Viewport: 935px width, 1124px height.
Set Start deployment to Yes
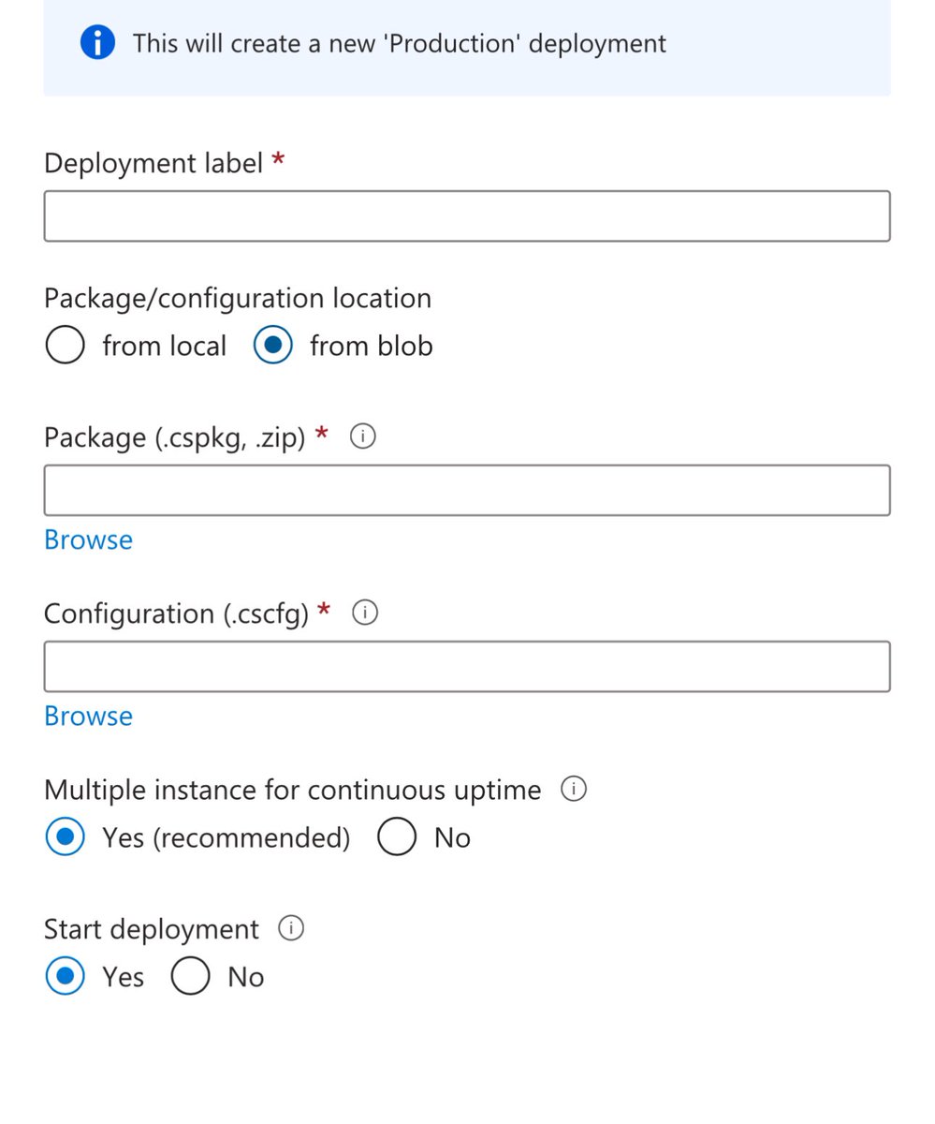(65, 977)
